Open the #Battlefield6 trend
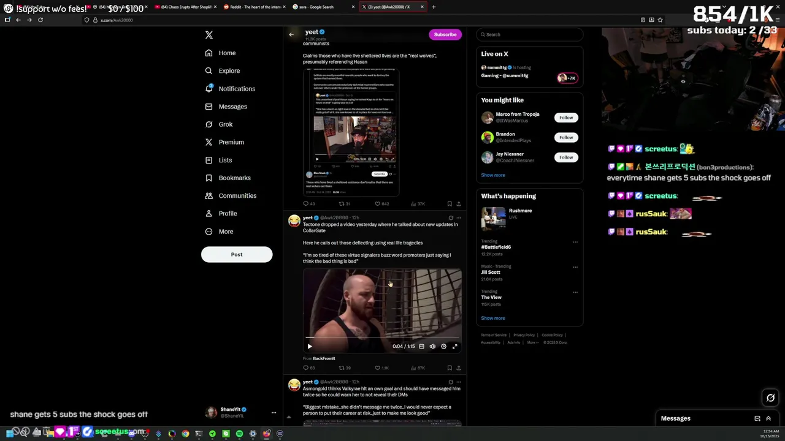This screenshot has height=441, width=785. [496, 247]
